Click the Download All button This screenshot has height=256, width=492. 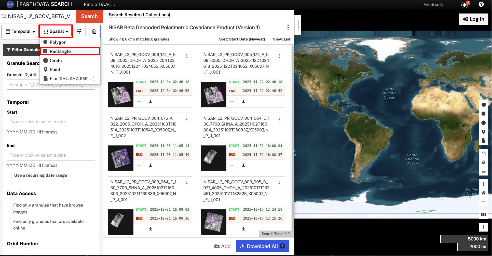(263, 246)
